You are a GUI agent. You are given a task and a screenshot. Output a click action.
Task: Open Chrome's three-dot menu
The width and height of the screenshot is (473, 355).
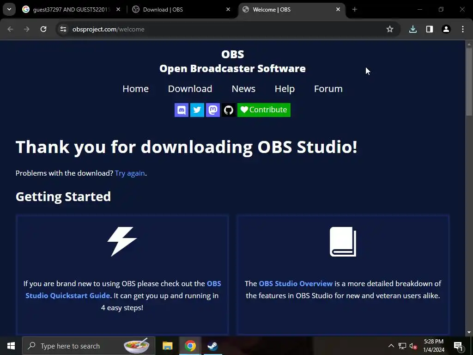(463, 29)
